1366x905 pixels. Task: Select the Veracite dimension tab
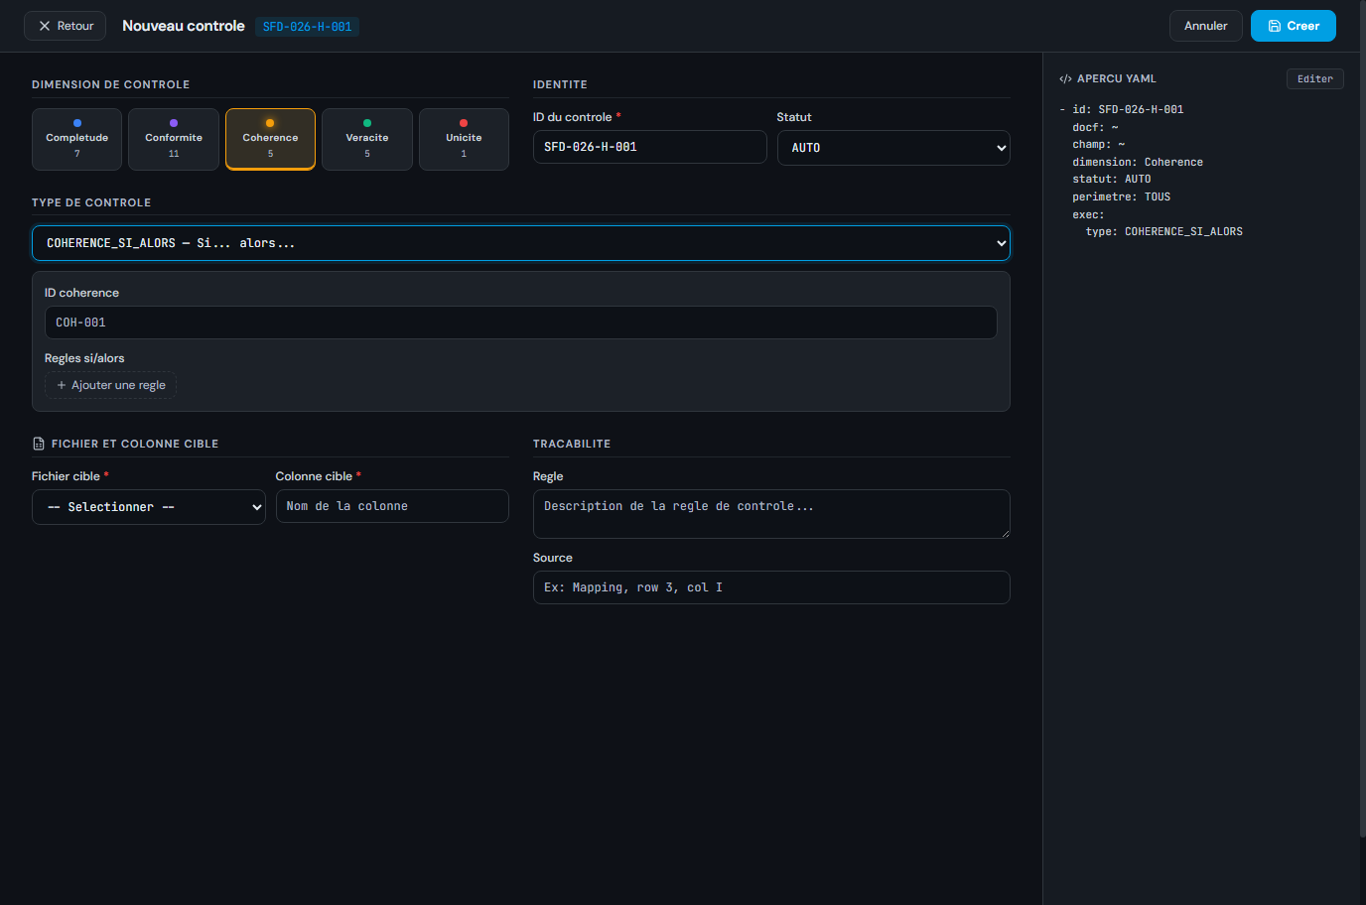[367, 139]
